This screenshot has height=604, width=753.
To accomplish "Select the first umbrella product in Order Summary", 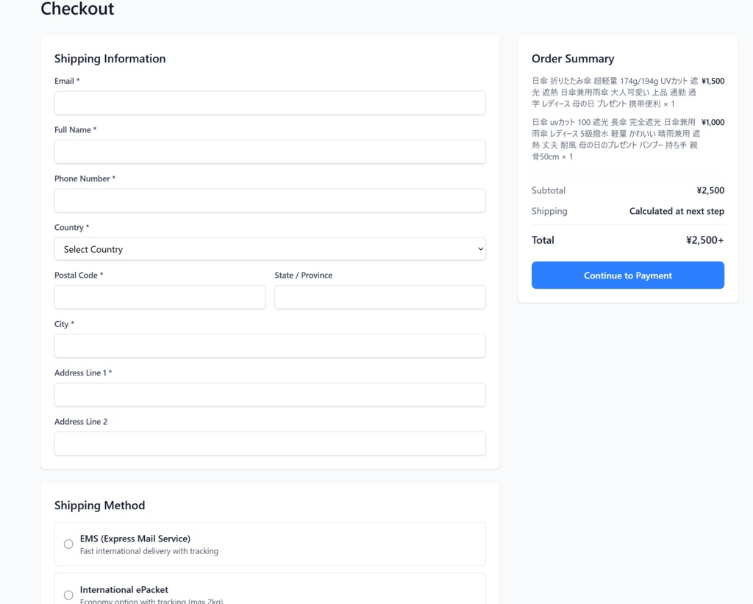I will click(618, 92).
